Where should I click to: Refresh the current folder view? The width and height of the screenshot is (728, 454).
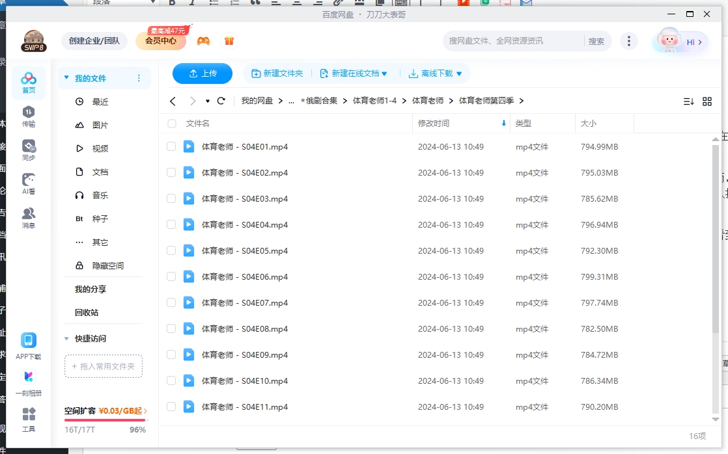pyautogui.click(x=221, y=101)
